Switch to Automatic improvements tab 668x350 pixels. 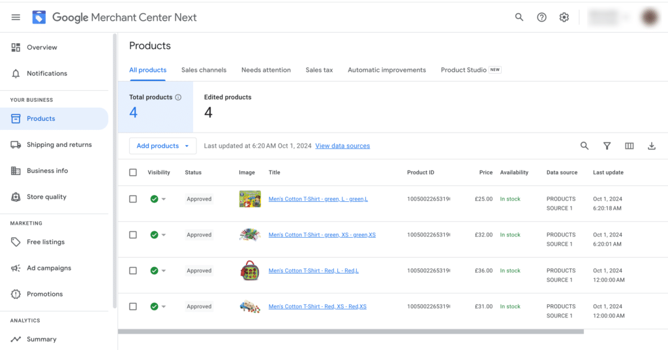(387, 70)
